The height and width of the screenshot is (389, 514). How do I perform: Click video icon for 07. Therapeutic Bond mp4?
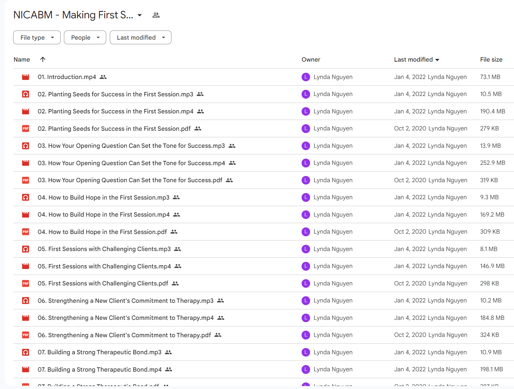26,369
